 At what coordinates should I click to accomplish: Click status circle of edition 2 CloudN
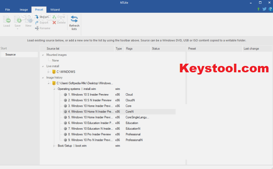click(65, 100)
